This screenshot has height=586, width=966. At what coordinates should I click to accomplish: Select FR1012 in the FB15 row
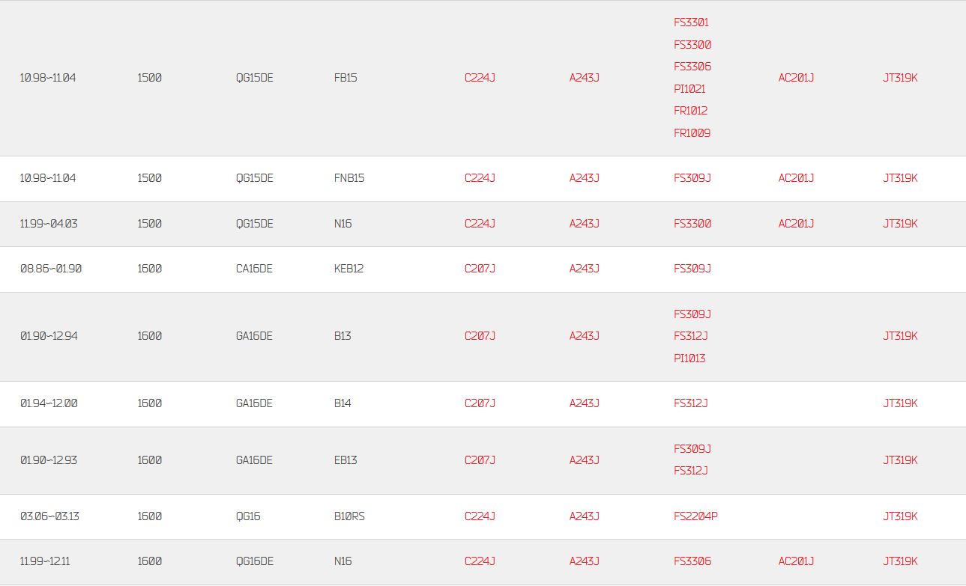coord(690,111)
